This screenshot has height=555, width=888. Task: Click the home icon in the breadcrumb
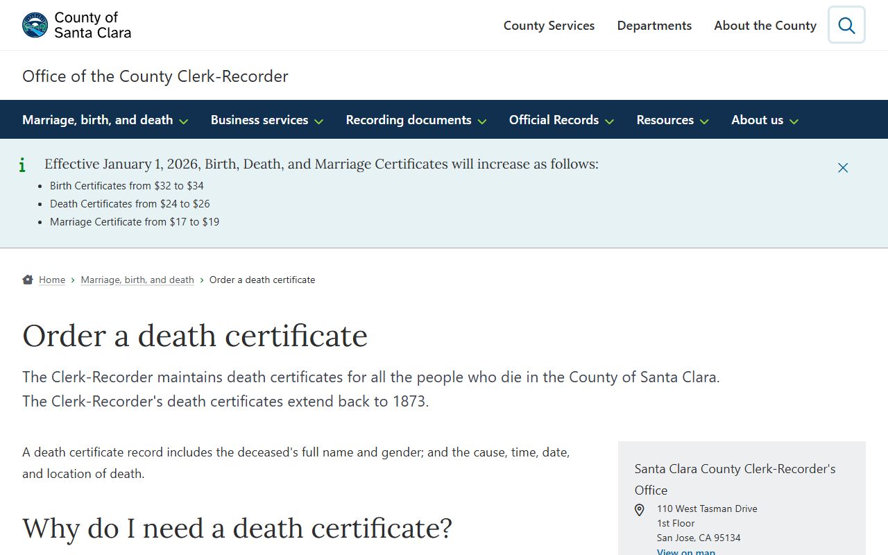28,280
